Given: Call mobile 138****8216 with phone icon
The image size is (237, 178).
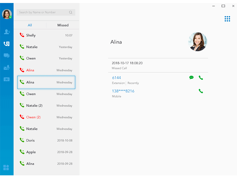Looking at the screenshot, I should tap(201, 91).
